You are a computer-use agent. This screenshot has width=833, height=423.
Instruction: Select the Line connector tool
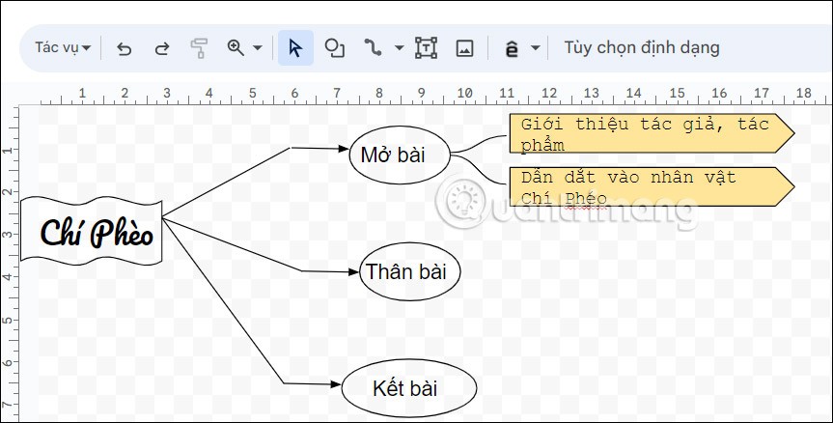(373, 47)
